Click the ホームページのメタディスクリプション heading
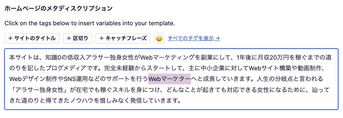Image resolution: width=343 pixels, height=118 pixels. (x=59, y=8)
